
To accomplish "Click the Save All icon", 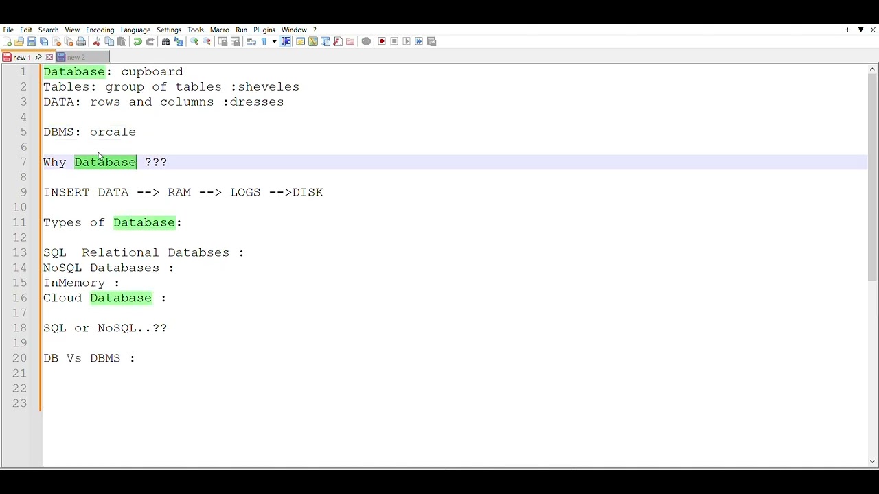I will click(x=44, y=41).
